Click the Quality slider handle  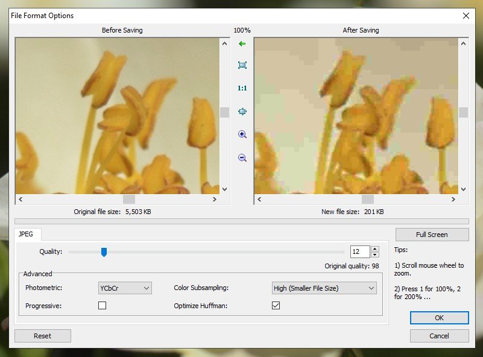coord(104,252)
